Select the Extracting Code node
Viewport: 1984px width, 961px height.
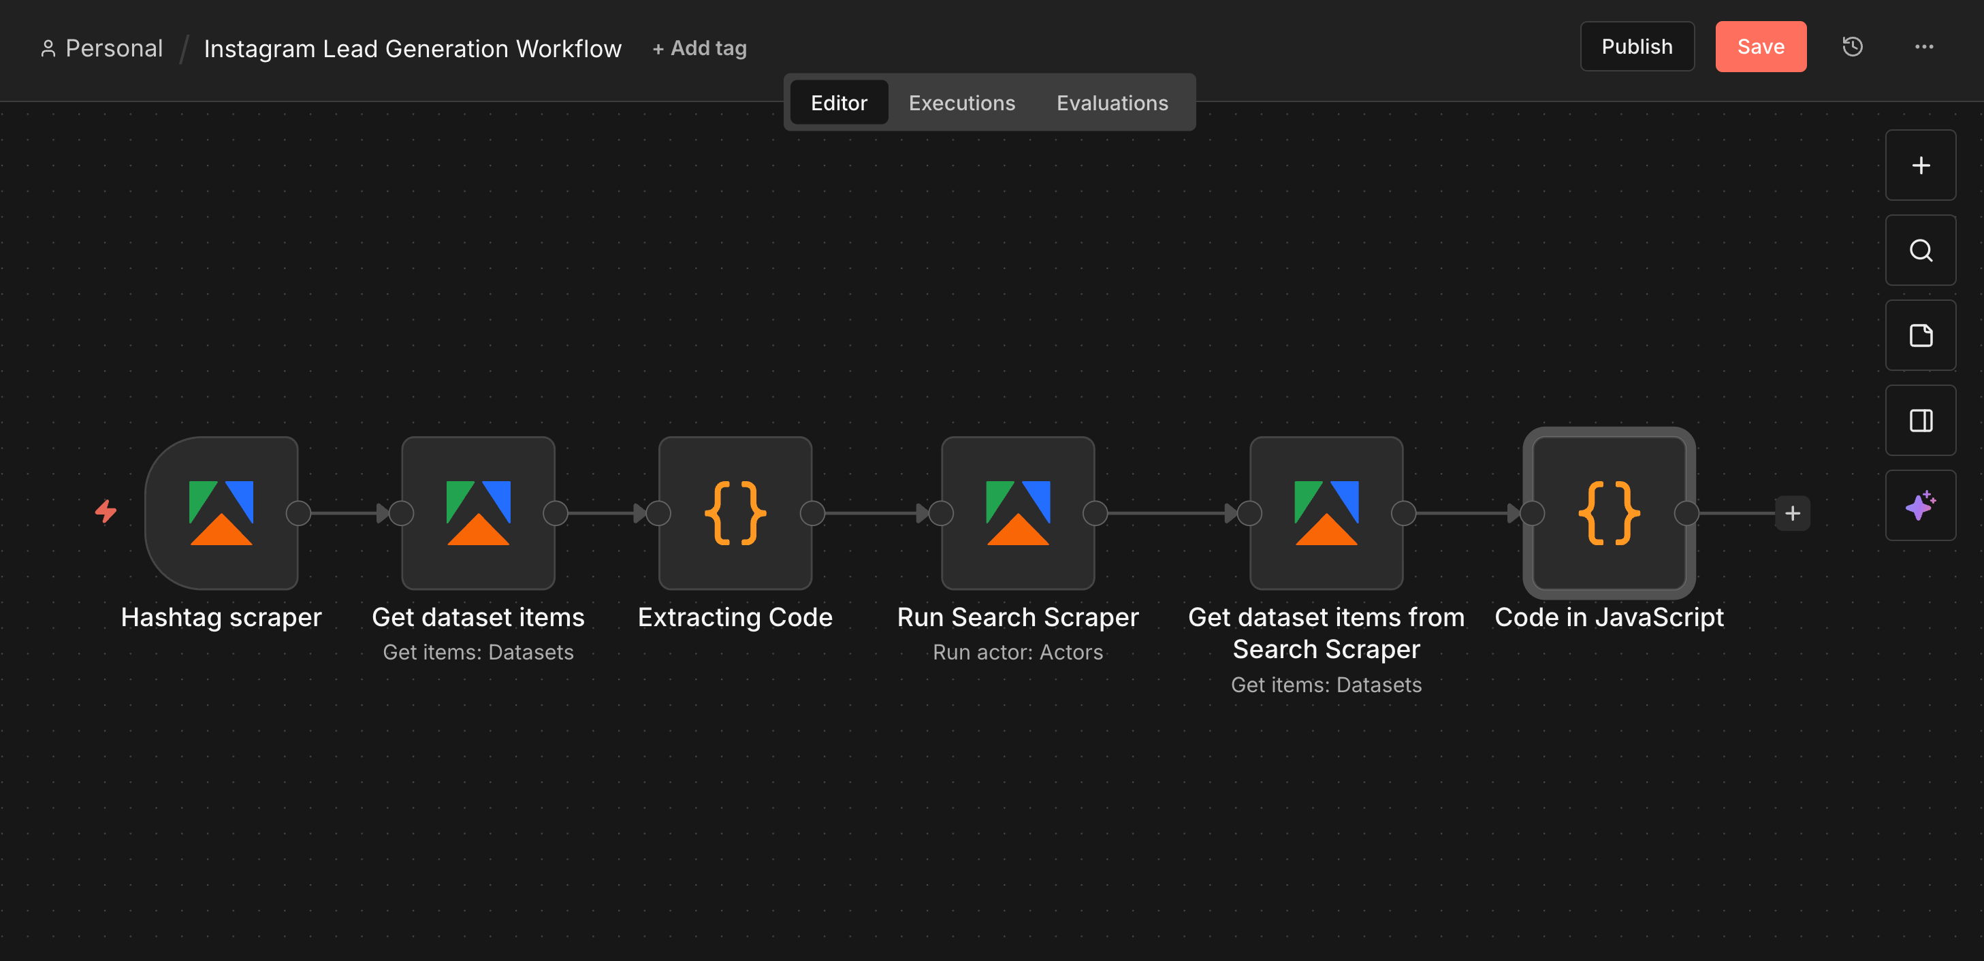[x=735, y=513]
